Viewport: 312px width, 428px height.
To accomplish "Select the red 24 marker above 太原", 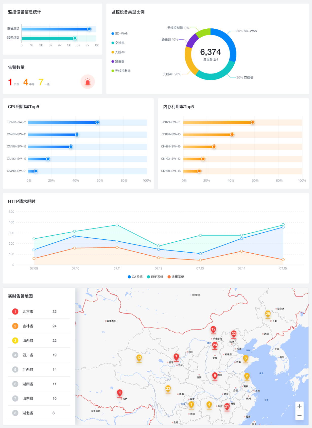I will 215,345.
